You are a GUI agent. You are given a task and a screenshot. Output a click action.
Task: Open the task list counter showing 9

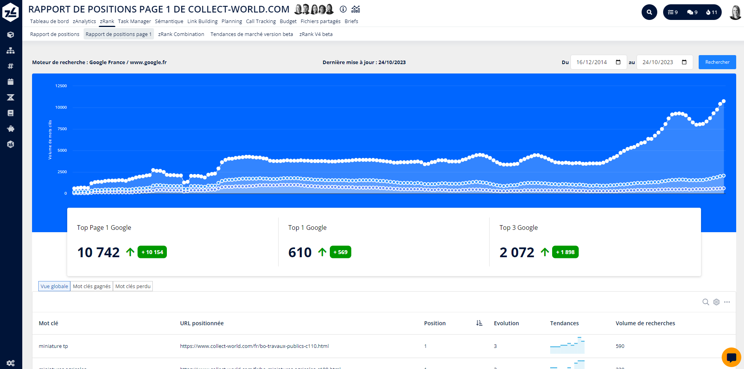coord(673,12)
